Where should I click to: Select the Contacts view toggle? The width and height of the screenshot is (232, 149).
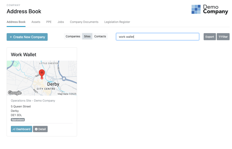100,36
